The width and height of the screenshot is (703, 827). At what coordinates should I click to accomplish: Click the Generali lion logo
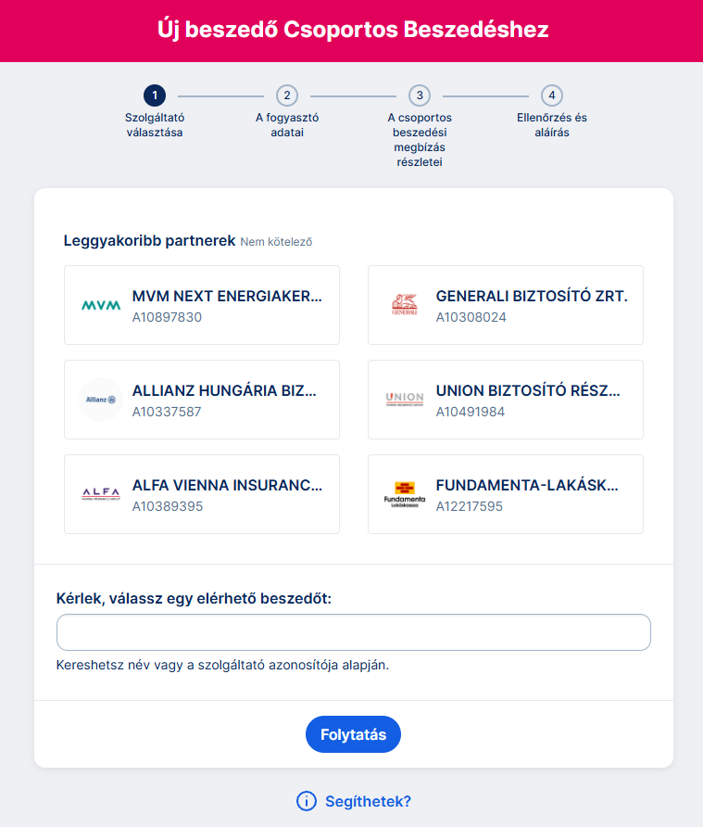click(405, 305)
